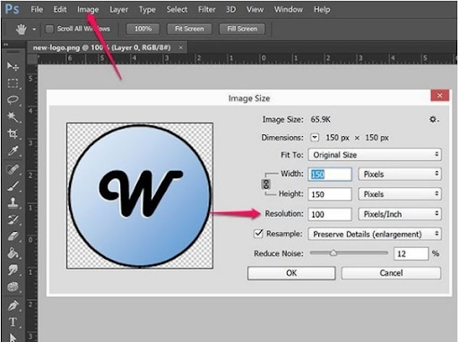This screenshot has height=342, width=459.
Task: Select the Pen tool
Action: pyautogui.click(x=13, y=305)
